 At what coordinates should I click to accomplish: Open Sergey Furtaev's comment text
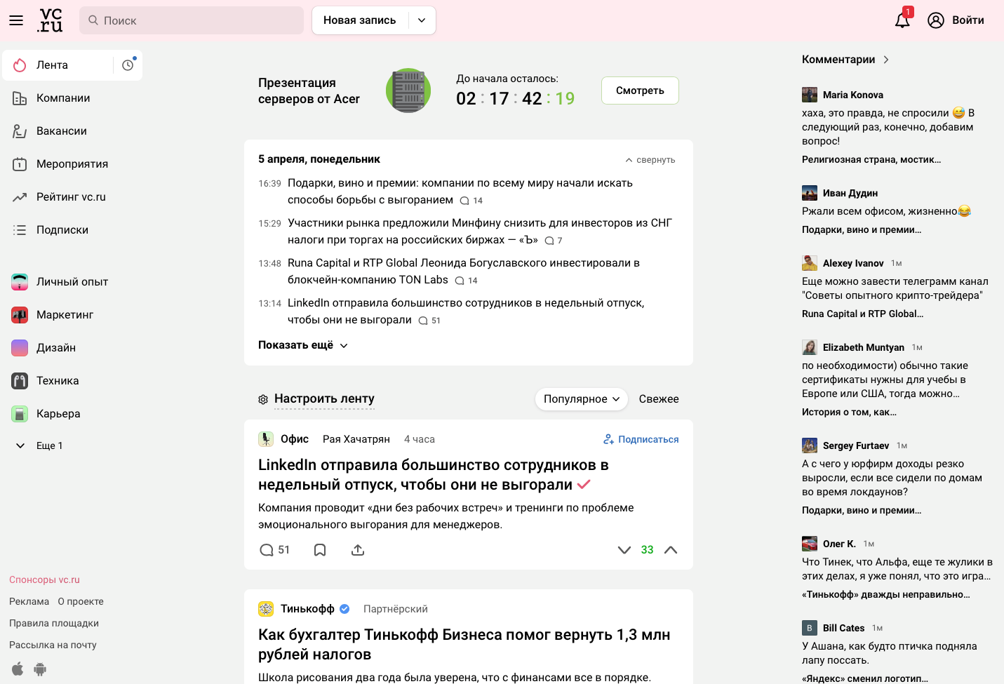[x=892, y=478]
